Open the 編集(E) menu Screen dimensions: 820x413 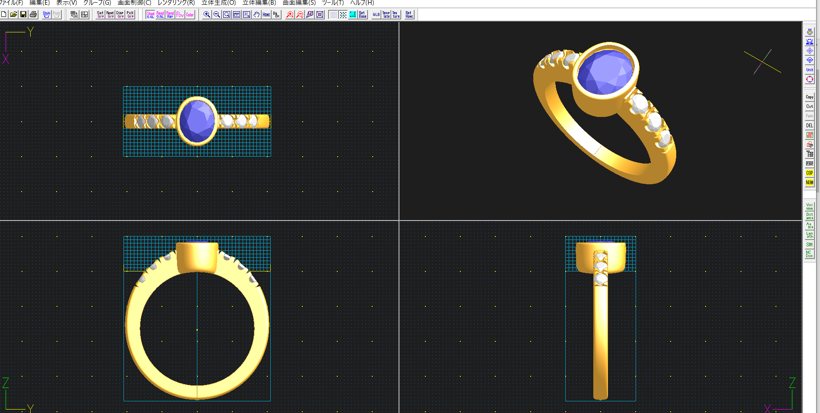(x=40, y=3)
